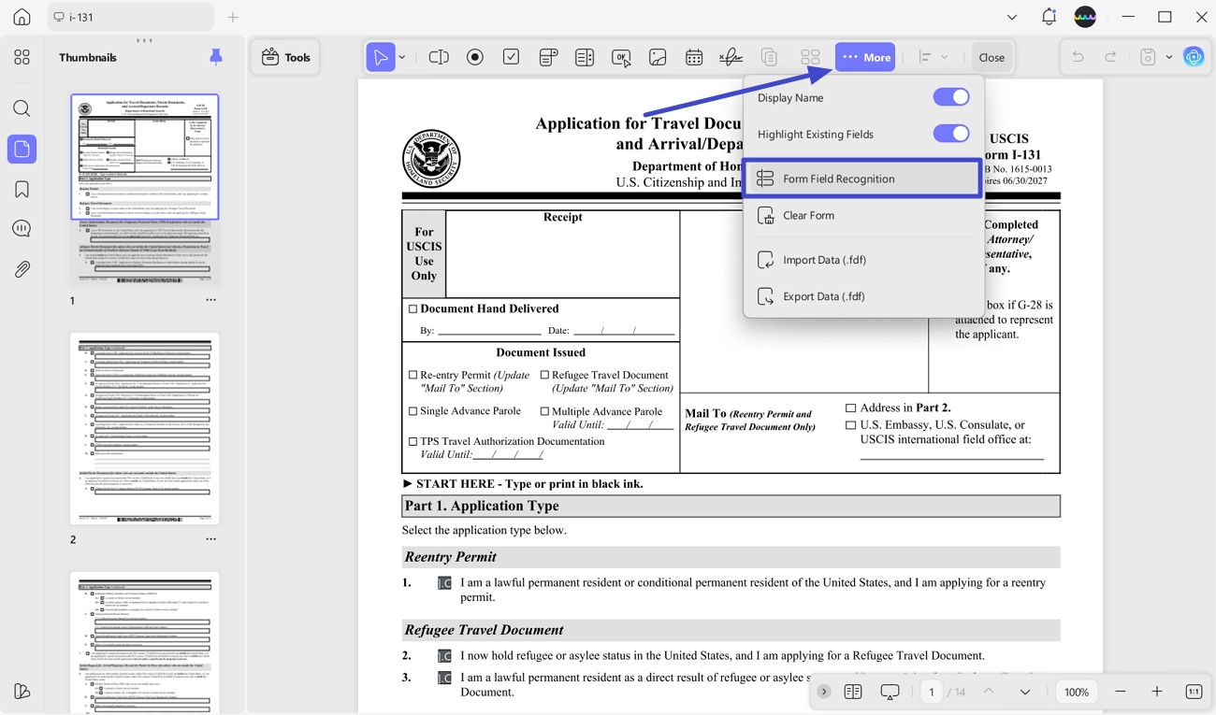The height and width of the screenshot is (715, 1216).
Task: Insert an Image field
Action: click(658, 56)
